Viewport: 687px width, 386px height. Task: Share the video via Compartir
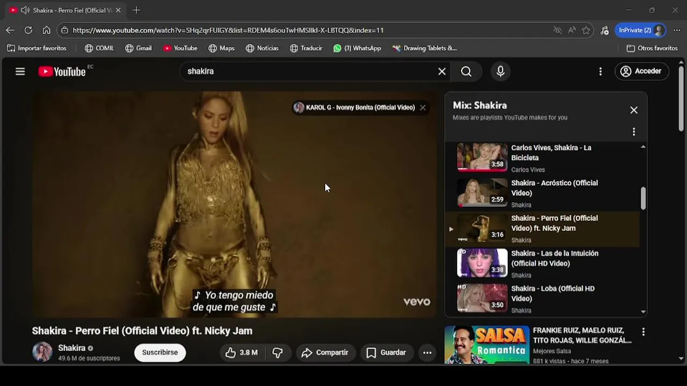pyautogui.click(x=325, y=352)
